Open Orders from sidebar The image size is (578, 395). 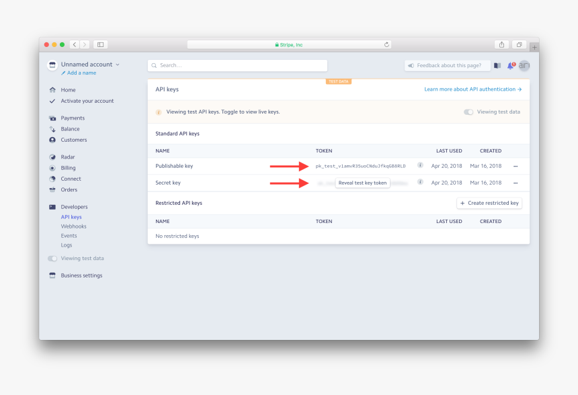tap(69, 189)
